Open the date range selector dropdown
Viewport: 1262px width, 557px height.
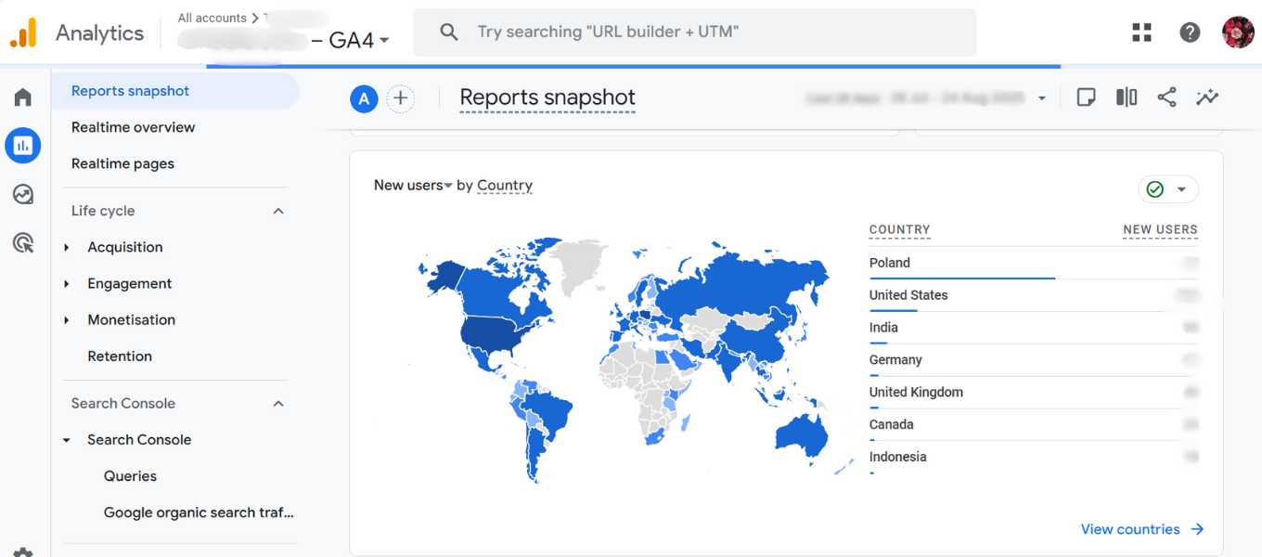(x=1041, y=98)
